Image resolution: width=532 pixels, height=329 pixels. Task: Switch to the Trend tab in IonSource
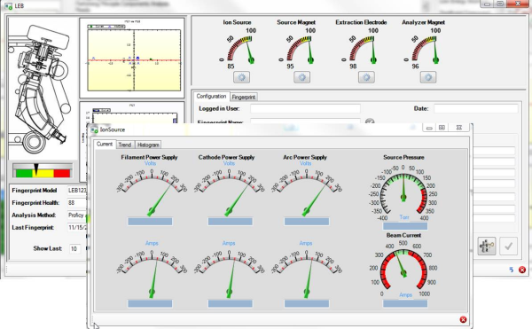click(124, 145)
